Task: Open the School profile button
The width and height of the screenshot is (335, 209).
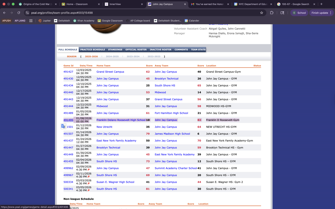Action: [x=299, y=13]
